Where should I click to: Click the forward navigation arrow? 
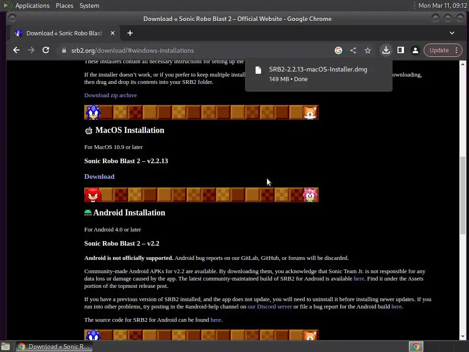coord(31,50)
